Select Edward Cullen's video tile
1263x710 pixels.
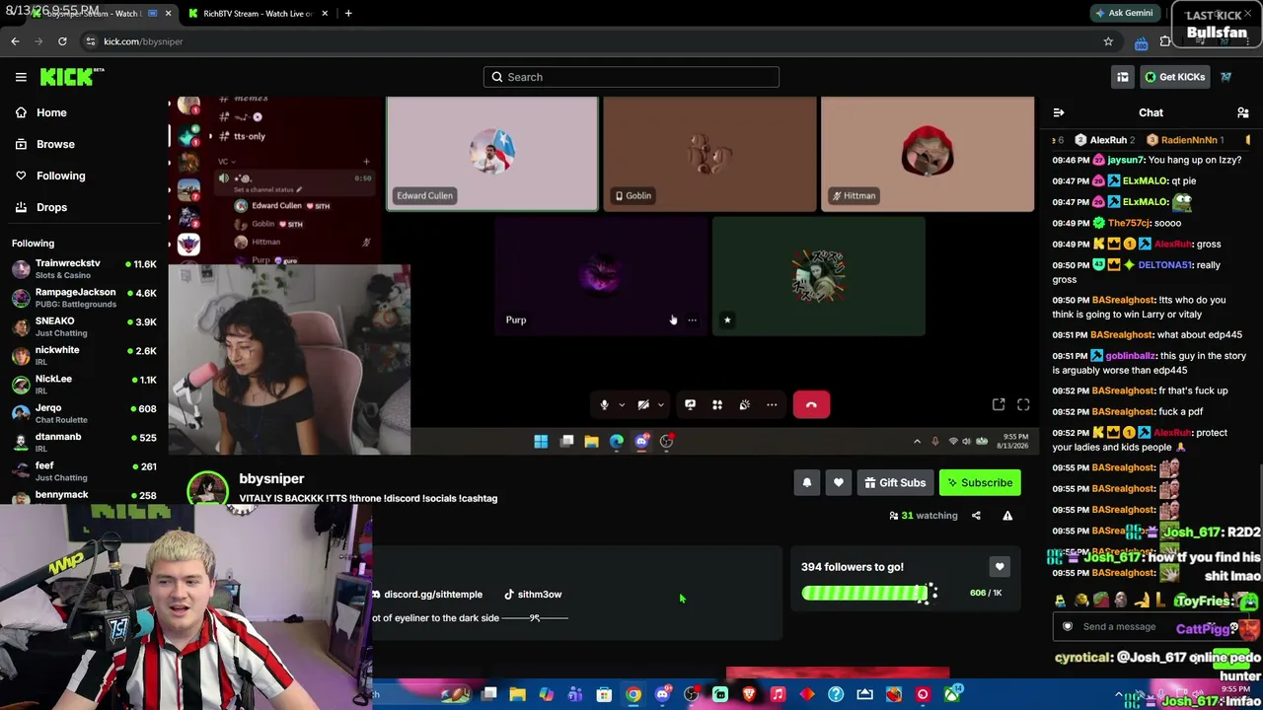click(x=491, y=153)
